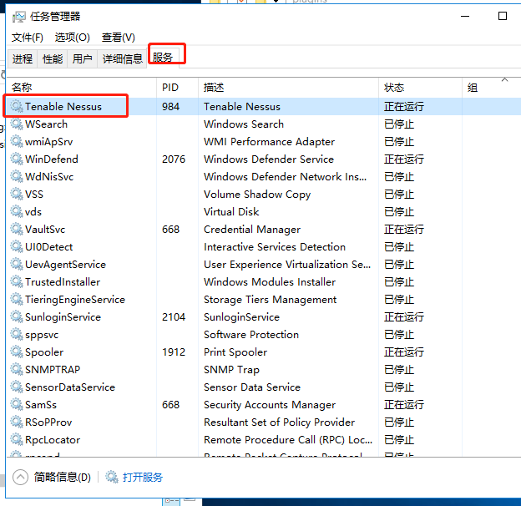Select the Tenable Nessus service name
Image resolution: width=521 pixels, height=506 pixels.
click(x=63, y=107)
